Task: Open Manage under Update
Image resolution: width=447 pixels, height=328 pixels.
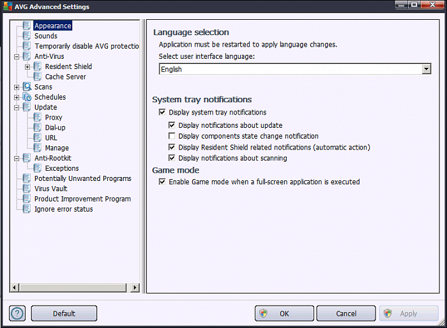Action: 57,148
